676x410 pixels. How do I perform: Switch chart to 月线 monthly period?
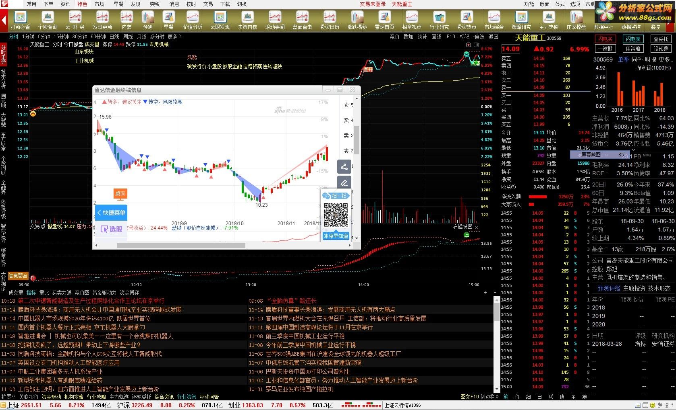142,37
